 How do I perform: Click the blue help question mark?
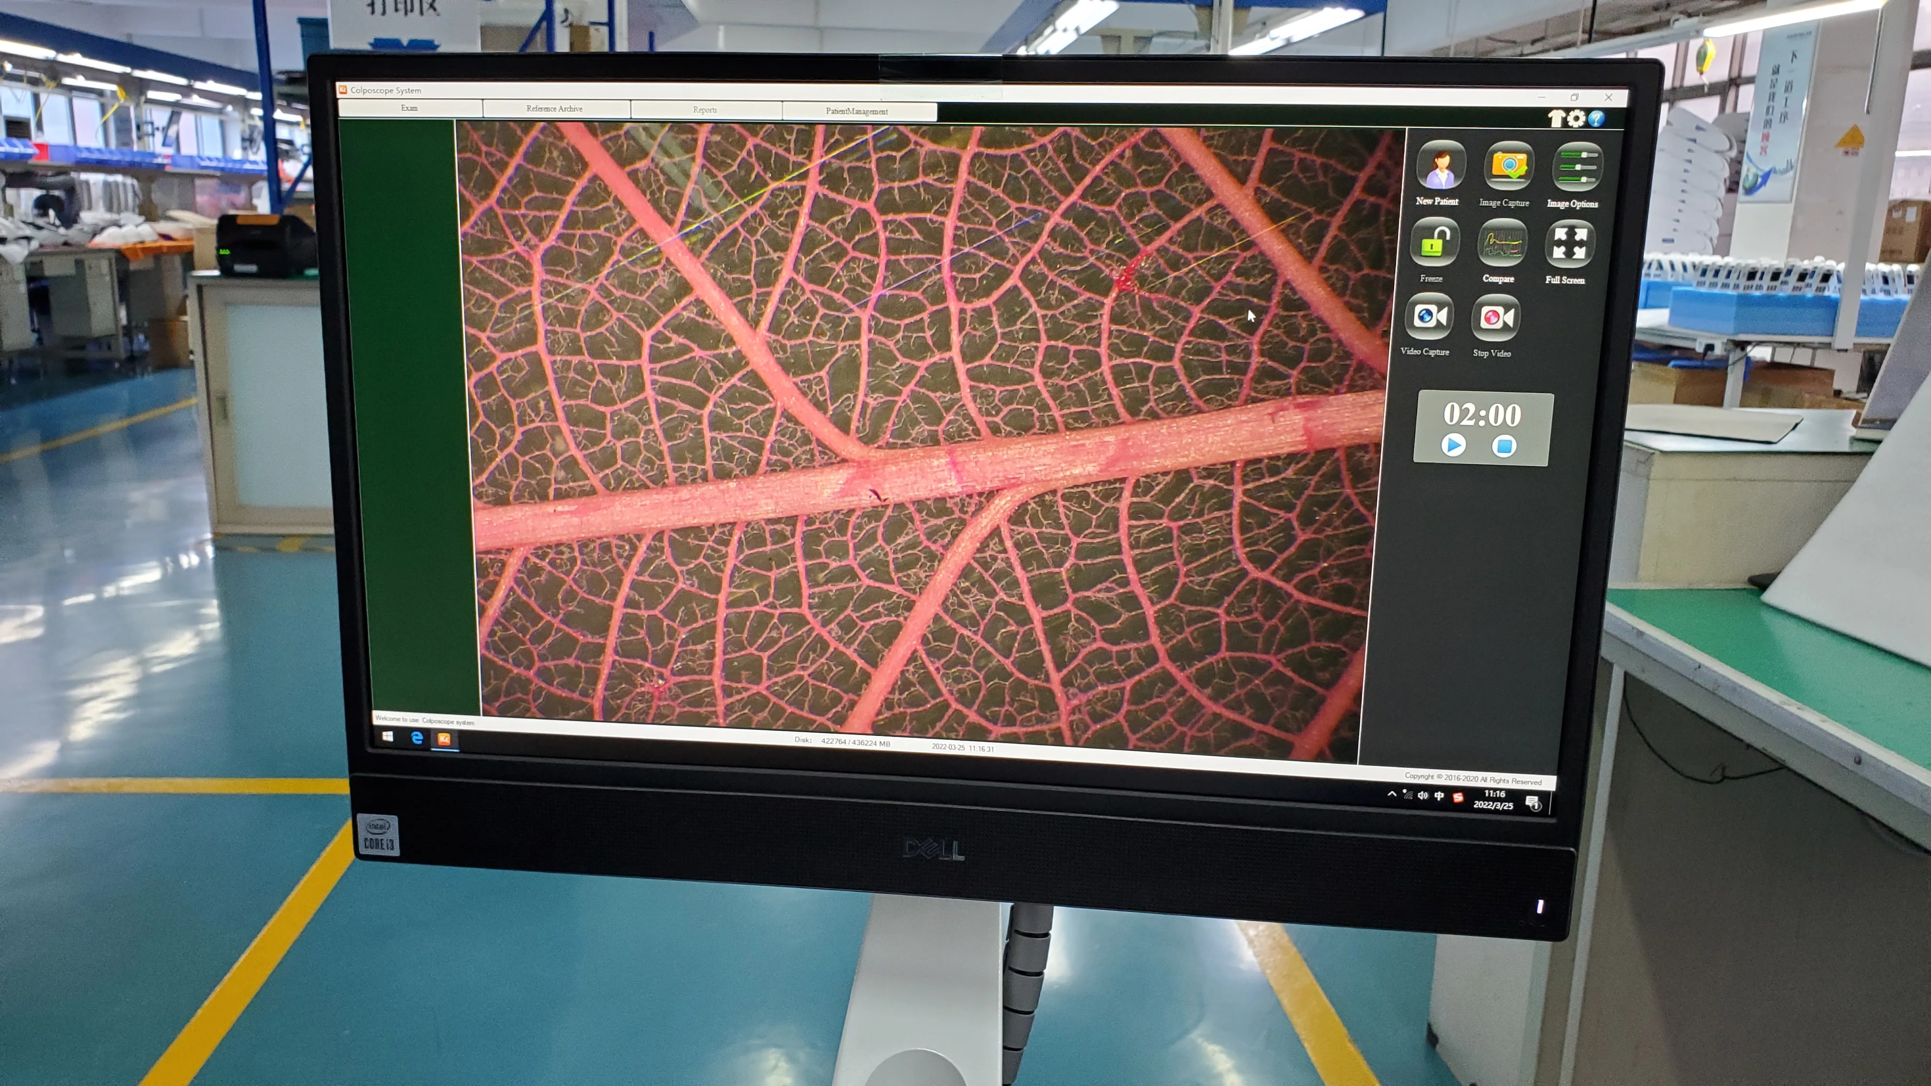[1597, 119]
